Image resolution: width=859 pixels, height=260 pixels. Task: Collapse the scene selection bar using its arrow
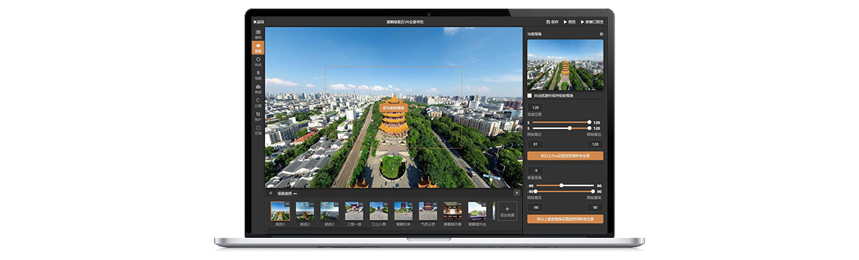coord(517,193)
